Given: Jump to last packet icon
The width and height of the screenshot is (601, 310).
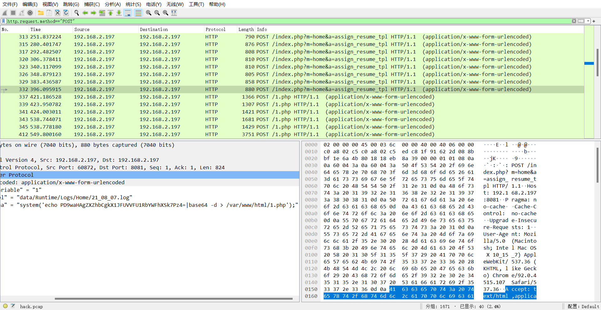Looking at the screenshot, I should coord(119,13).
